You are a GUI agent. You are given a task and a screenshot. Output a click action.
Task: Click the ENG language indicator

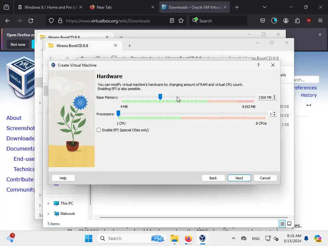[256, 238]
